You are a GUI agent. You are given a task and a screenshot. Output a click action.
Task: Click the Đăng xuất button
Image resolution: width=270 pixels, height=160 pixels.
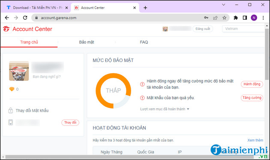203,29
